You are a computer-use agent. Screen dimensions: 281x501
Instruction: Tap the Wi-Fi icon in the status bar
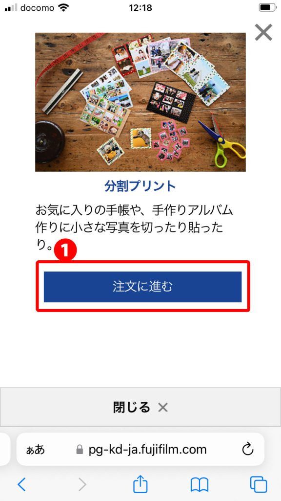64,8
